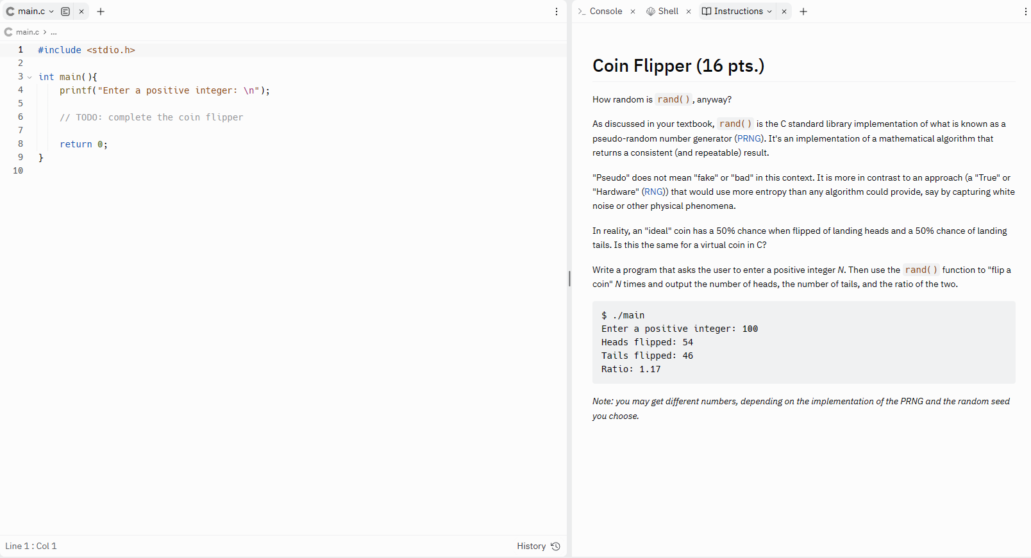The height and width of the screenshot is (558, 1031).
Task: Click the Ratio: 1.17 output line
Action: (x=631, y=369)
